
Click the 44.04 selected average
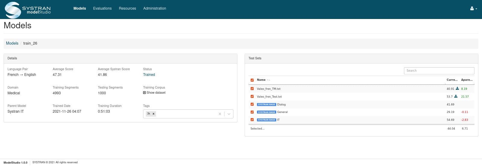451,129
